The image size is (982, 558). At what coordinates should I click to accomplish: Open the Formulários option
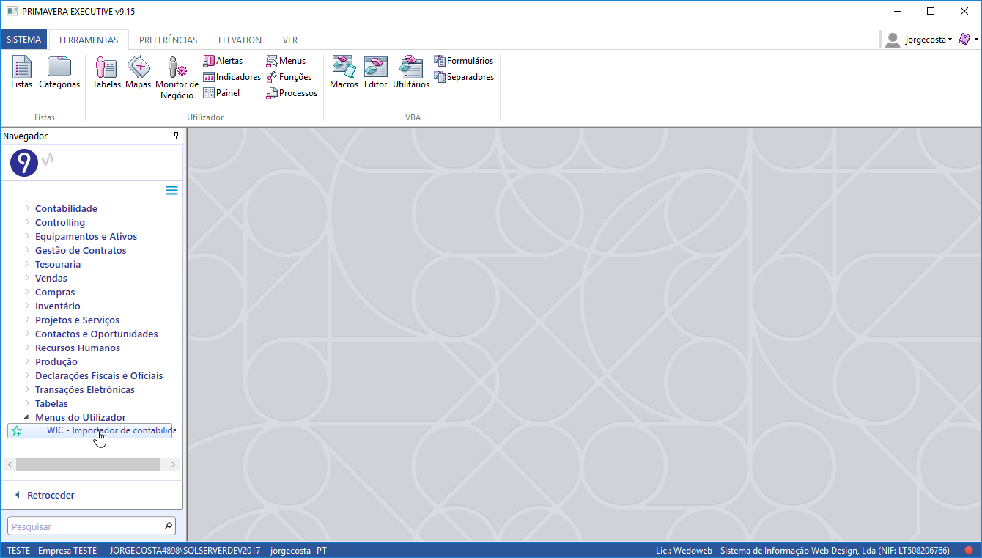463,61
